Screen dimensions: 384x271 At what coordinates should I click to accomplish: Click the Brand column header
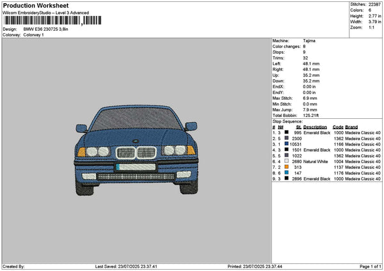[x=351, y=127]
